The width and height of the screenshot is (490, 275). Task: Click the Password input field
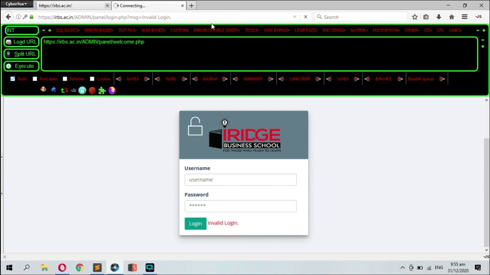pos(240,206)
